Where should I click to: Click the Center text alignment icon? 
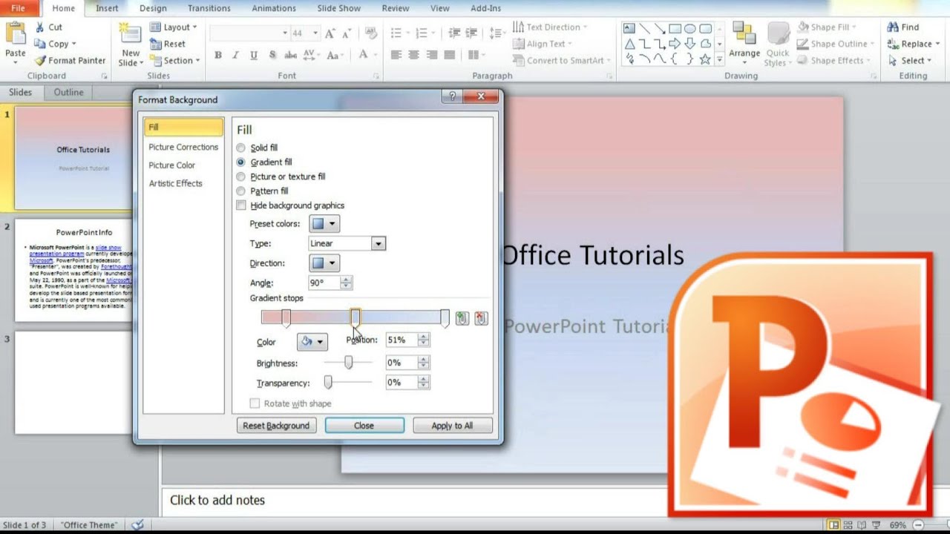tap(414, 56)
